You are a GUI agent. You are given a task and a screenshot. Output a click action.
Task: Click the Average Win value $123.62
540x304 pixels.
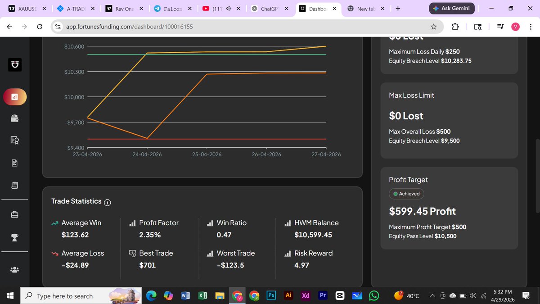[75, 235]
